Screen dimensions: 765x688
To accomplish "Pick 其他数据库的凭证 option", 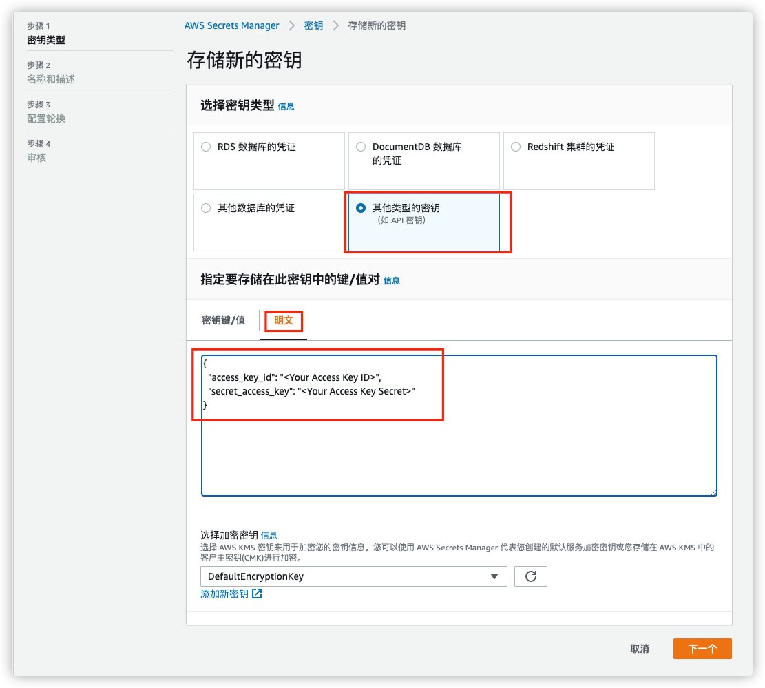I will 205,208.
